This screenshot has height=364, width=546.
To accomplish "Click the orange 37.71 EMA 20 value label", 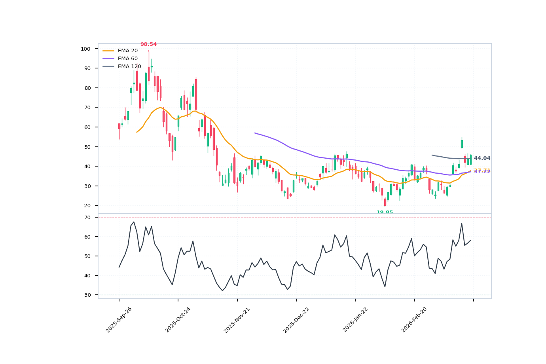I will pyautogui.click(x=482, y=169).
